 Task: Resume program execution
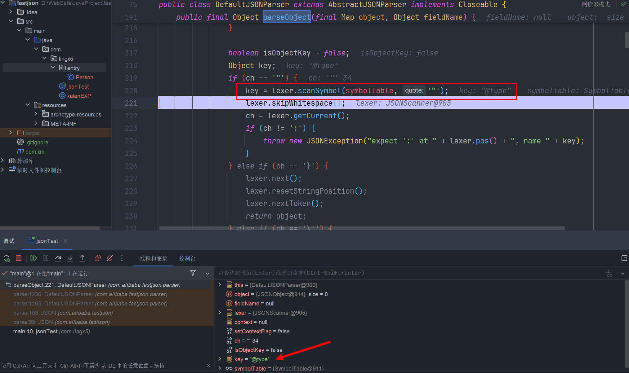34,258
